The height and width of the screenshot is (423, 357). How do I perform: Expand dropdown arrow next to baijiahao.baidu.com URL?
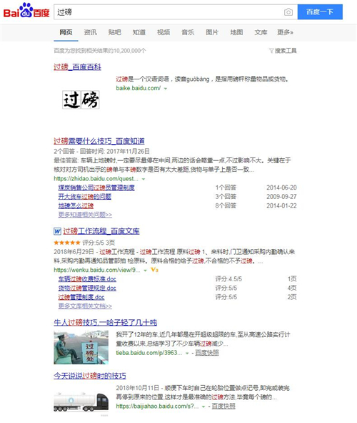pyautogui.click(x=203, y=407)
